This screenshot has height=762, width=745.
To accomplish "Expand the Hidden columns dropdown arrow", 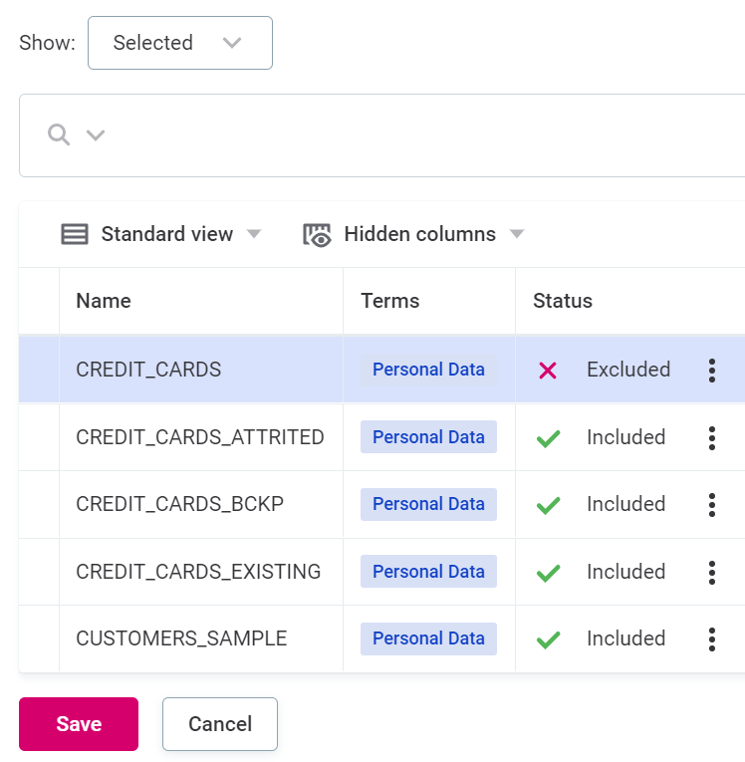I will [x=517, y=234].
